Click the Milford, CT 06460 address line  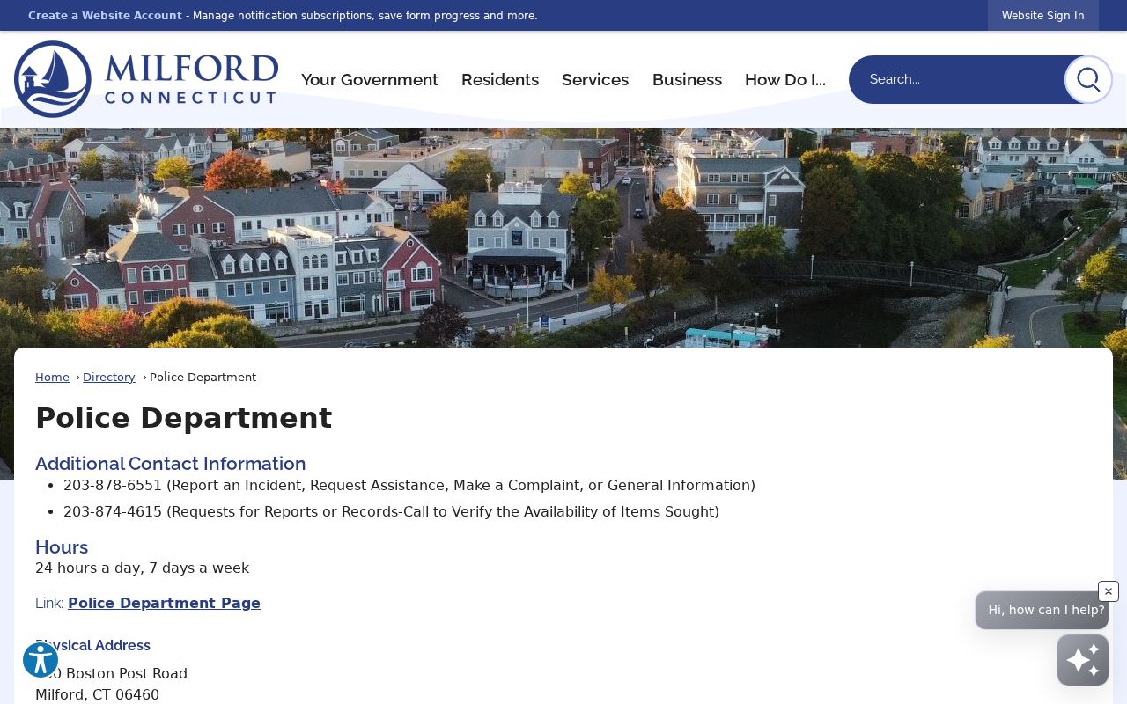(98, 695)
